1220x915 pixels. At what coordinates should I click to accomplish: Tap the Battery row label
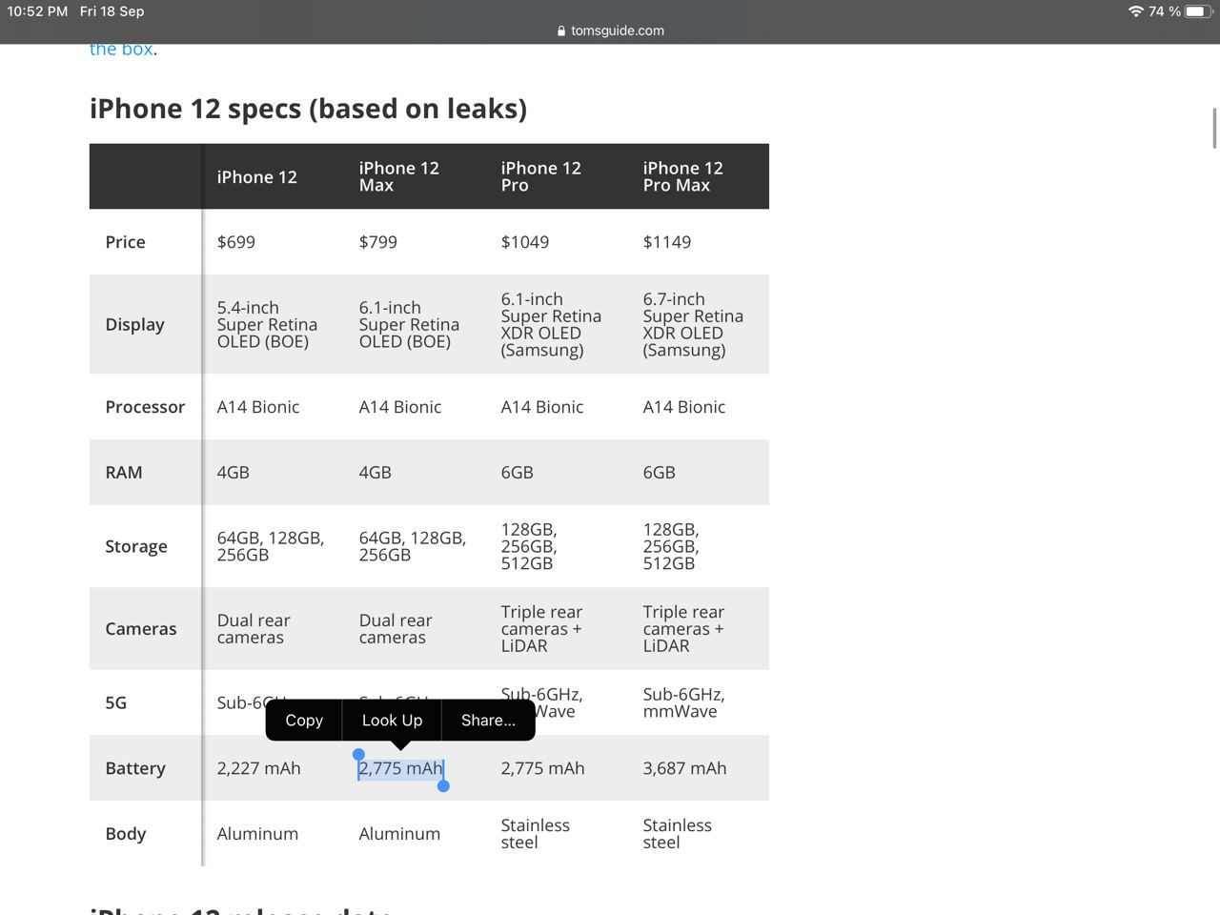click(135, 769)
